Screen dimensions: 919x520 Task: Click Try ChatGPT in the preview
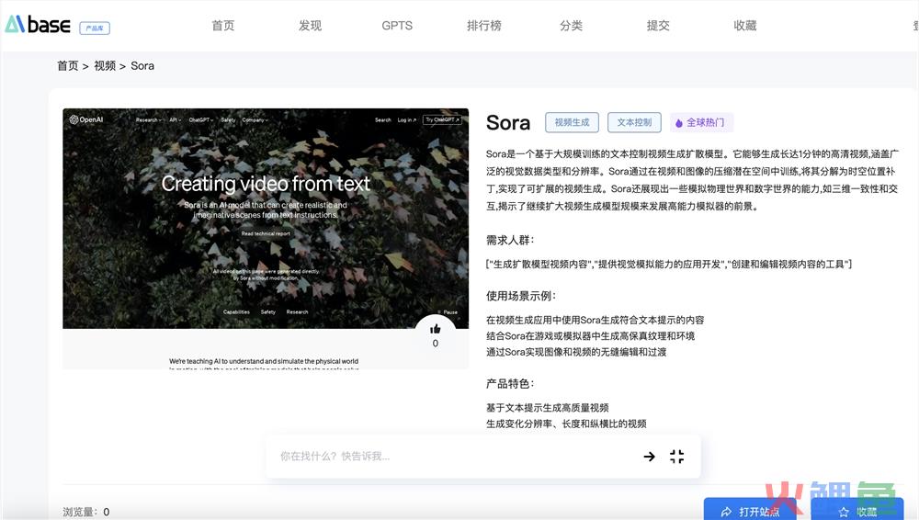[x=443, y=119]
